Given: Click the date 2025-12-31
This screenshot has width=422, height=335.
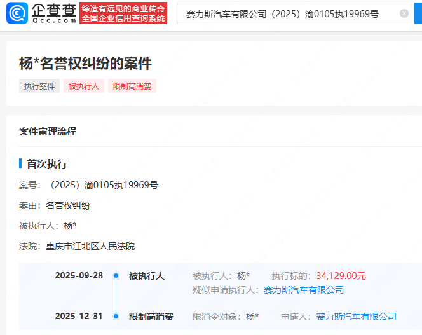Looking at the screenshot, I should pyautogui.click(x=79, y=316).
